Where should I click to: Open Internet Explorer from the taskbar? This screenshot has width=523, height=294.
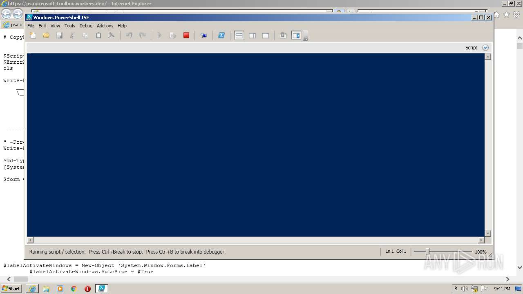32,289
